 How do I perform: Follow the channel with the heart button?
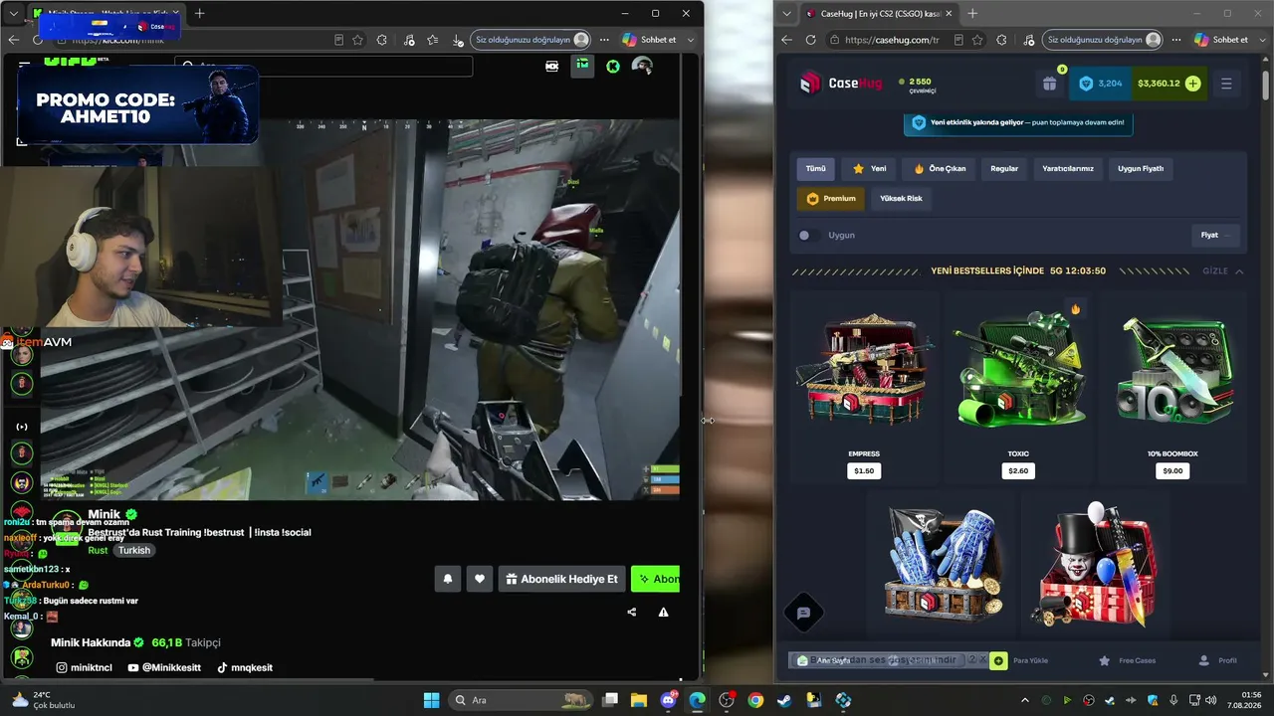[480, 579]
